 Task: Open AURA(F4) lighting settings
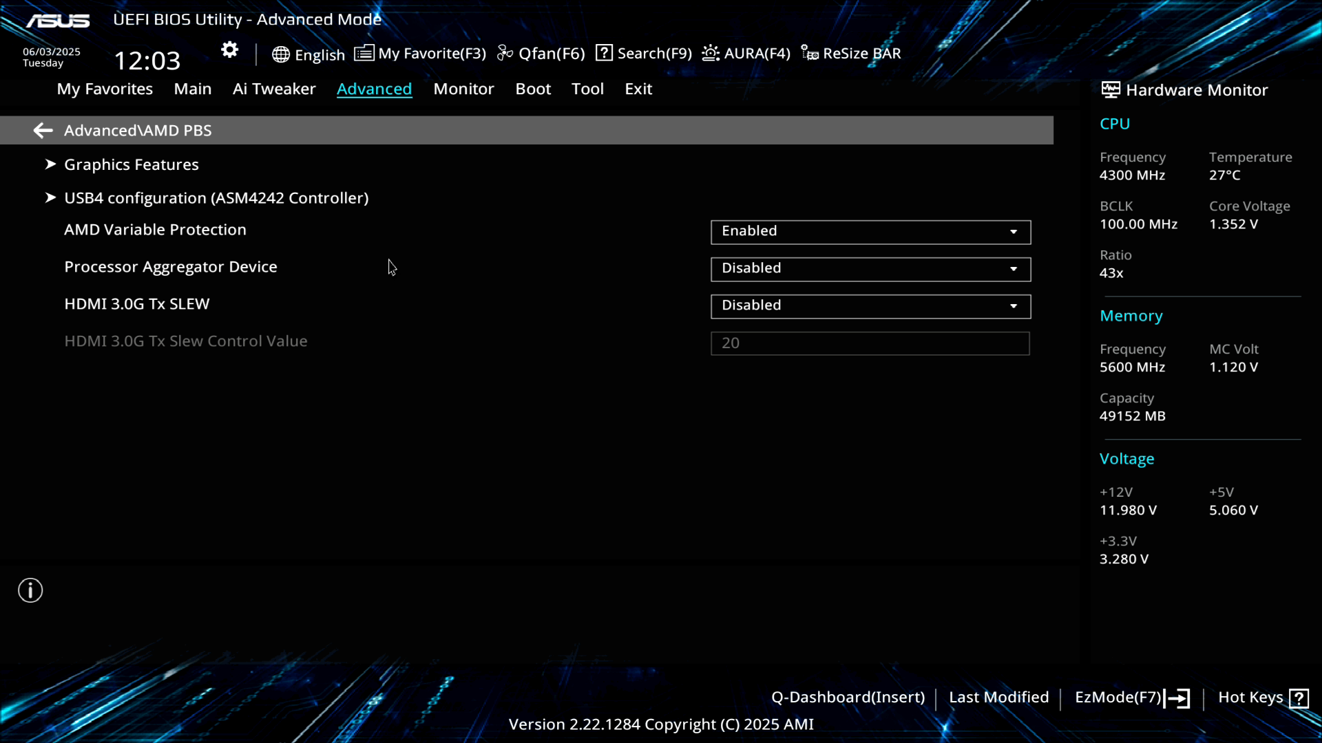coord(746,54)
